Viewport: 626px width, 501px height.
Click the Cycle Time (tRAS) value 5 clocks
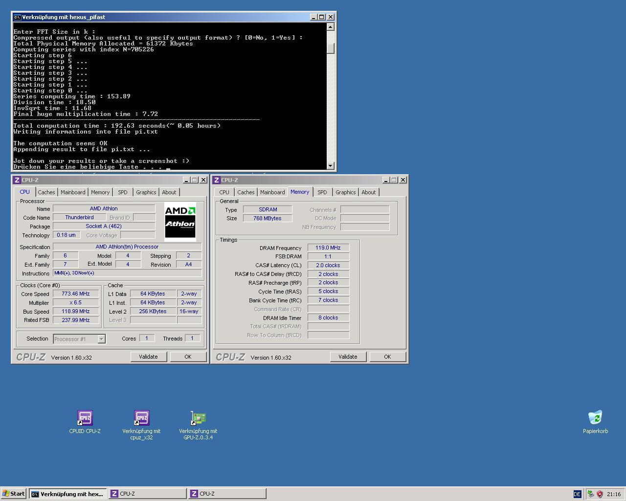click(328, 291)
